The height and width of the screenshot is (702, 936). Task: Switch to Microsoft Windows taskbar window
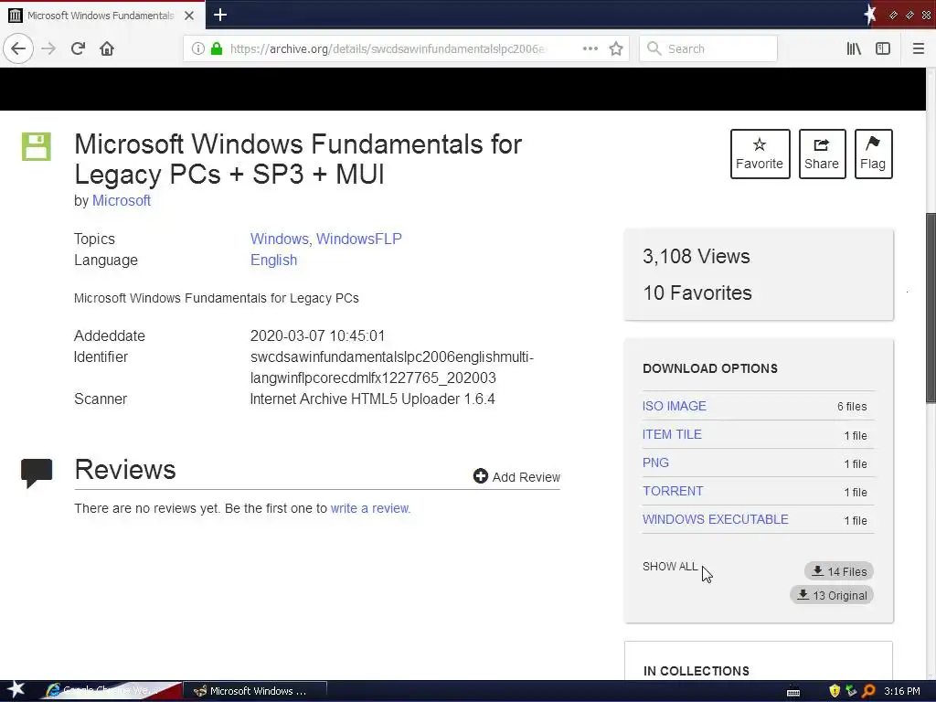[x=255, y=691]
